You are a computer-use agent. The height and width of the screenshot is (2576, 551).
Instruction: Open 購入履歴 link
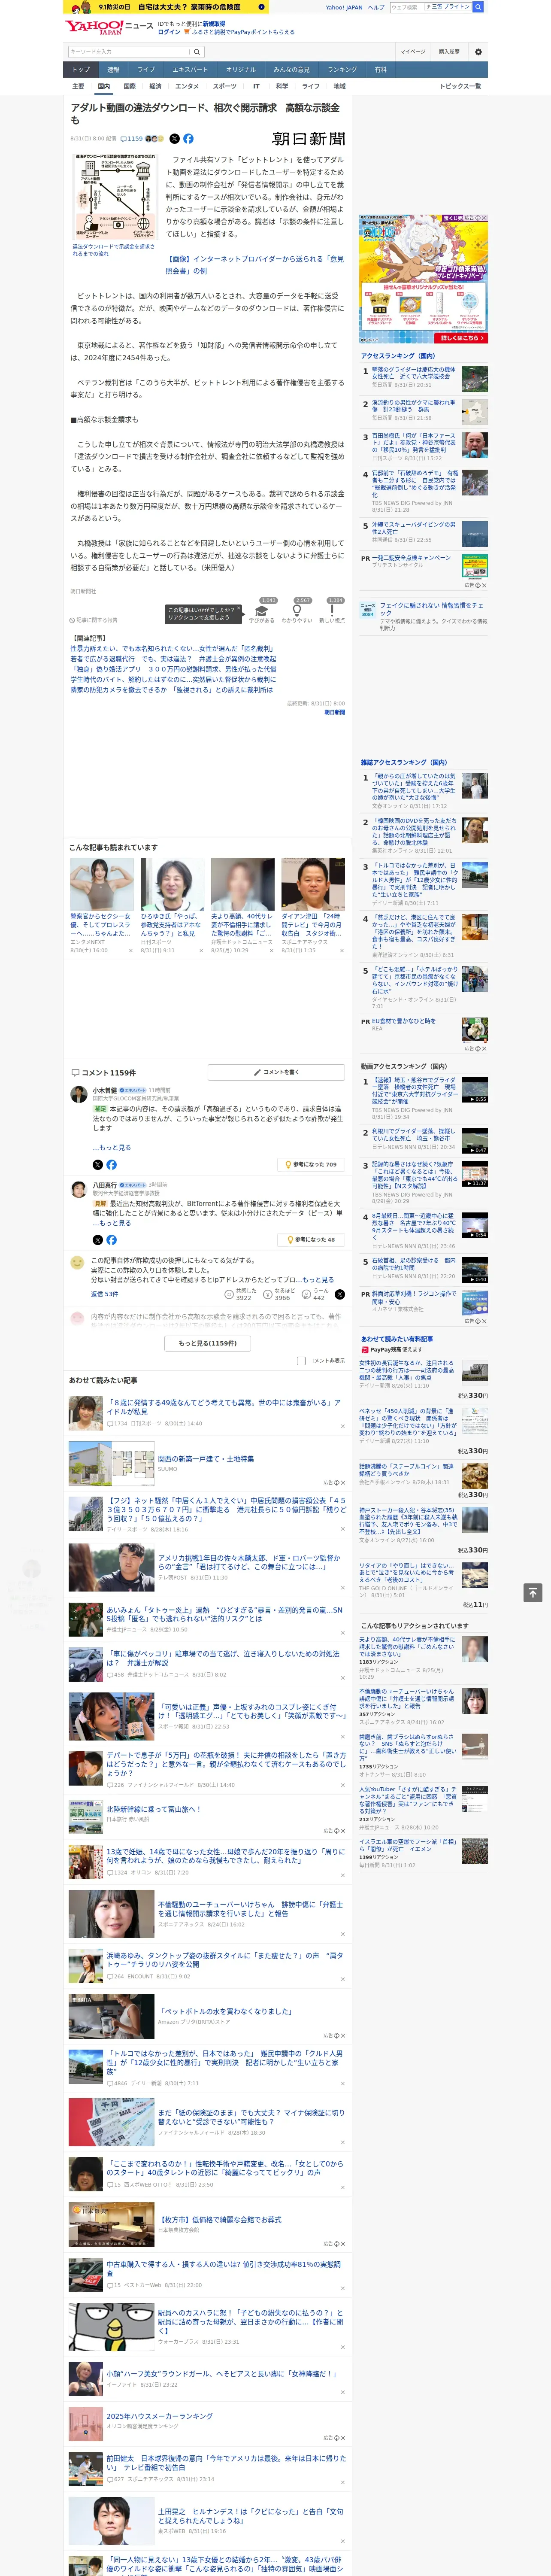(449, 52)
